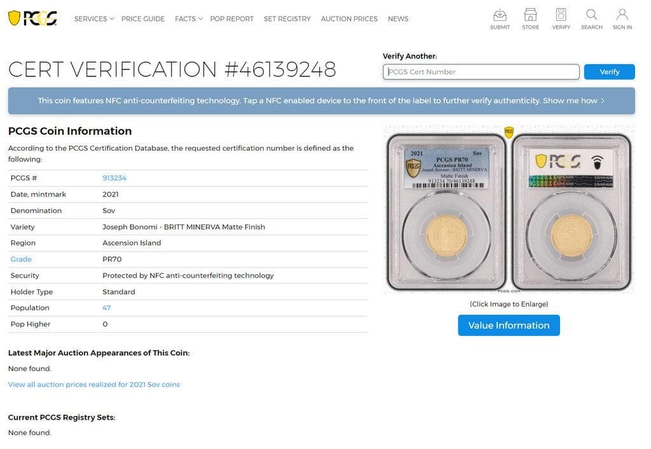Click the Verify barcode icon
651x449 pixels.
561,17
